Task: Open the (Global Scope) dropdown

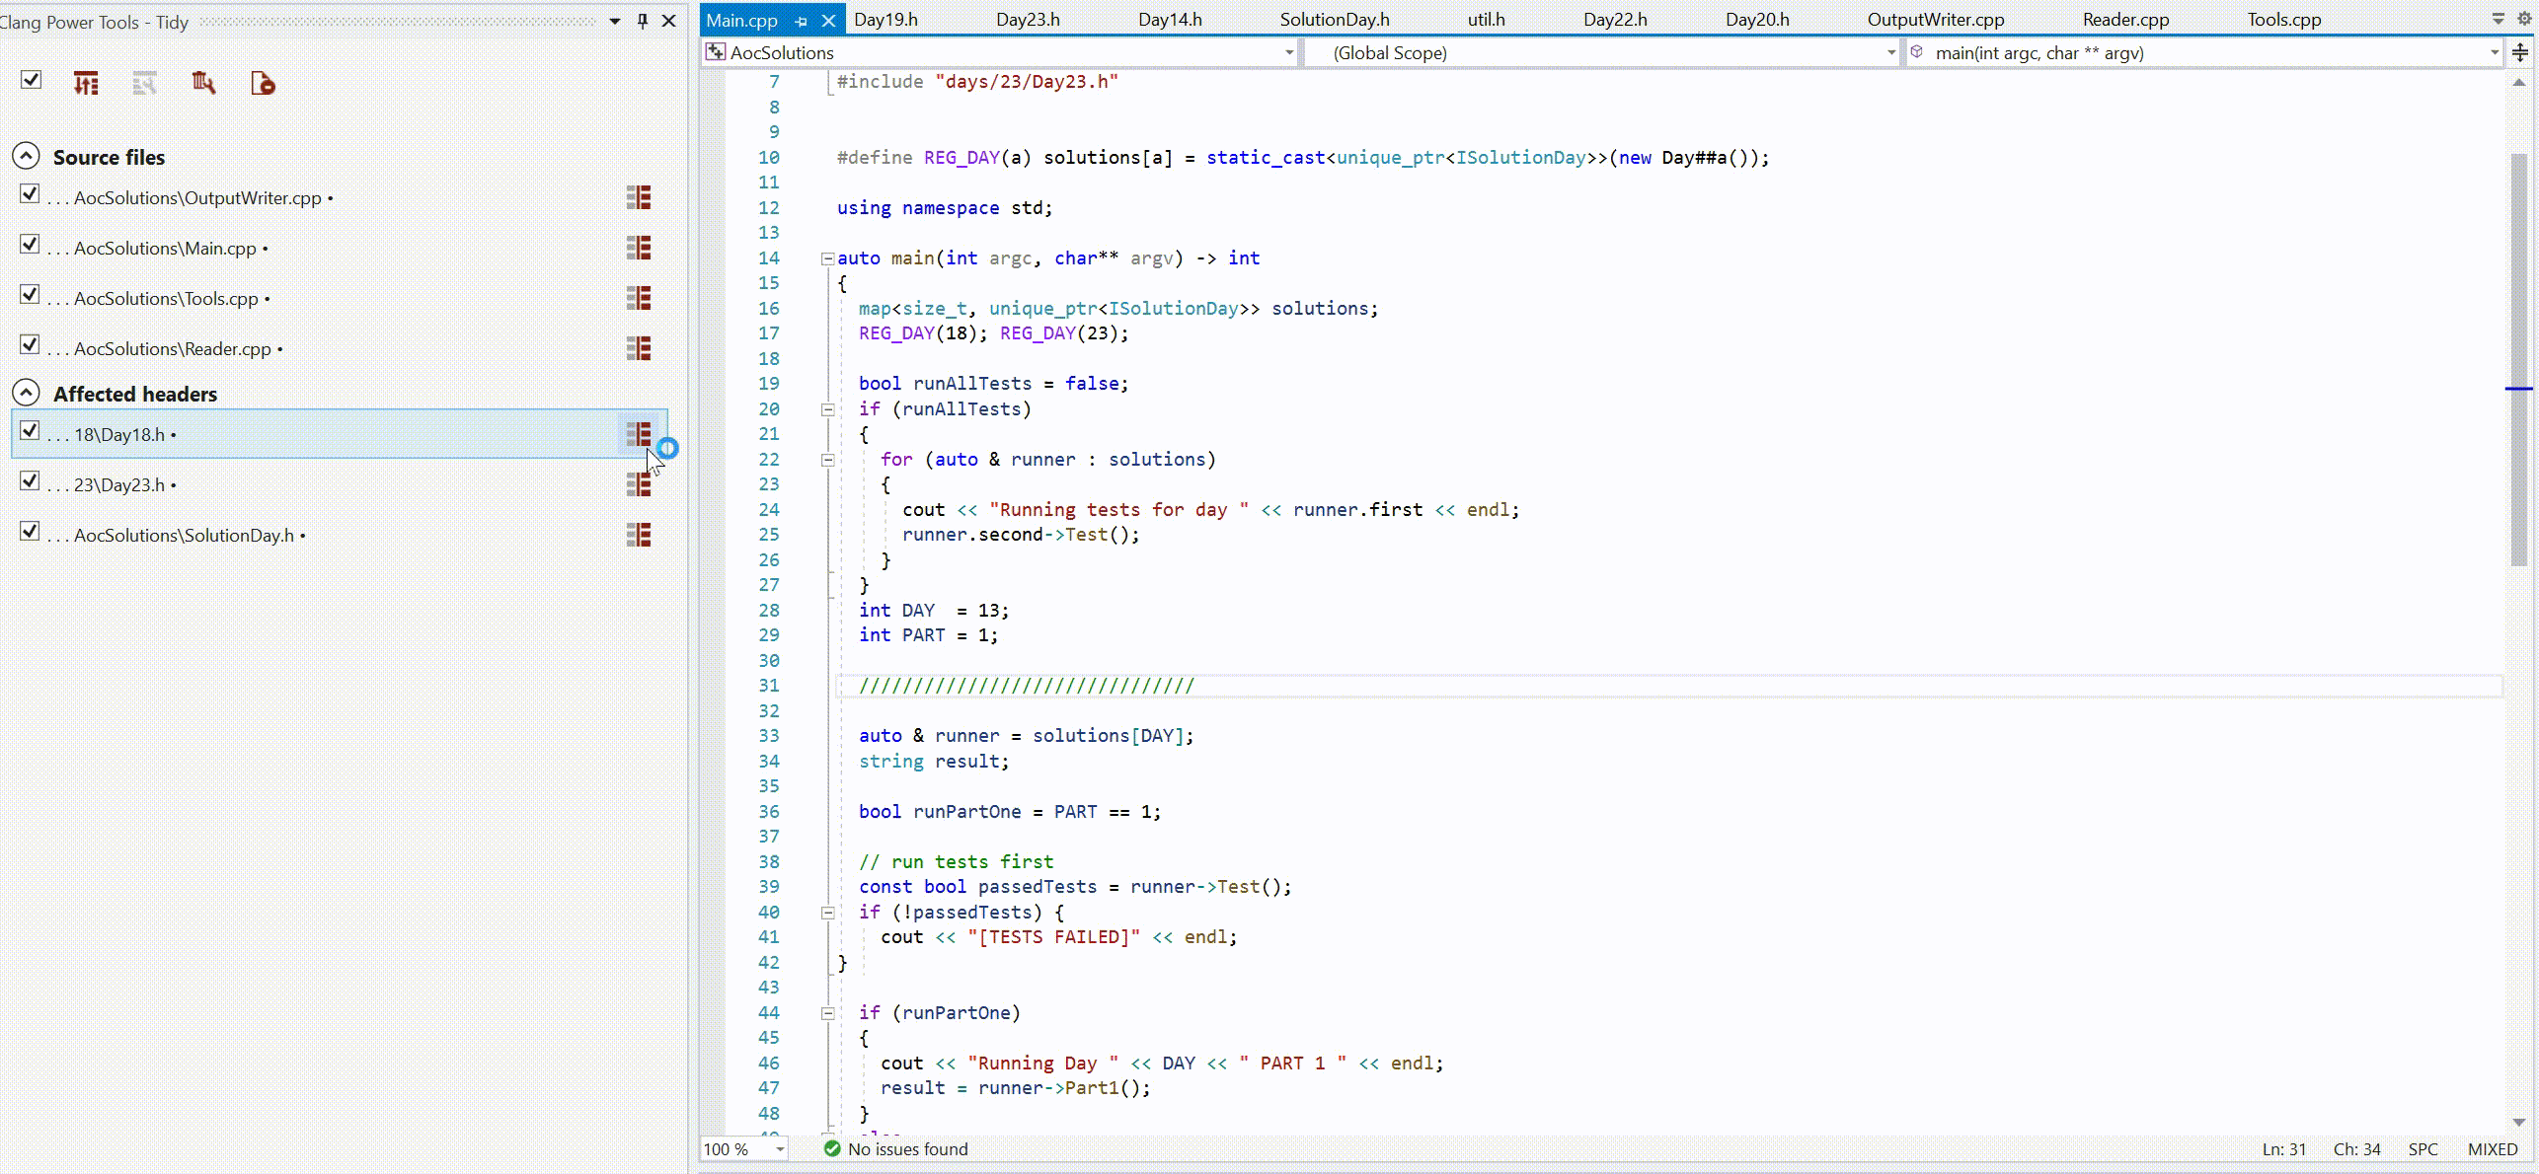Action: point(1888,52)
